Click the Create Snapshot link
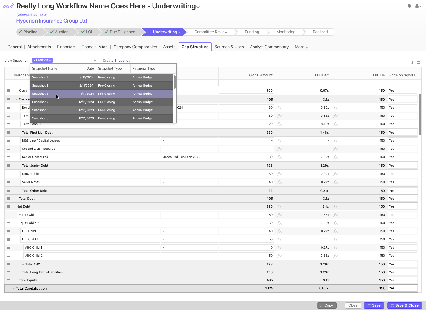The width and height of the screenshot is (426, 310). (x=116, y=61)
